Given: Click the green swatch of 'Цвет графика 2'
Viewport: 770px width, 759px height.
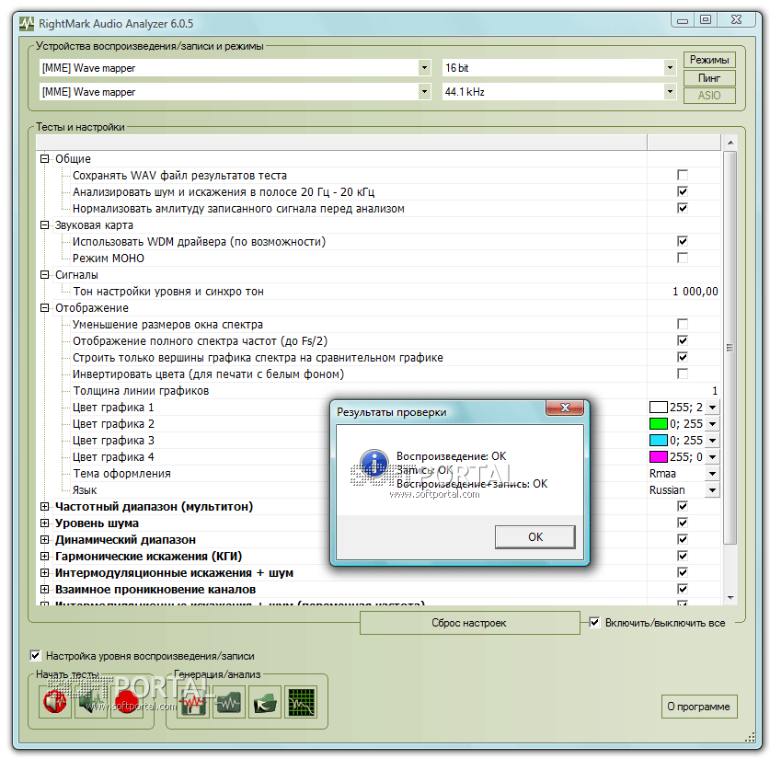Looking at the screenshot, I should point(659,424).
